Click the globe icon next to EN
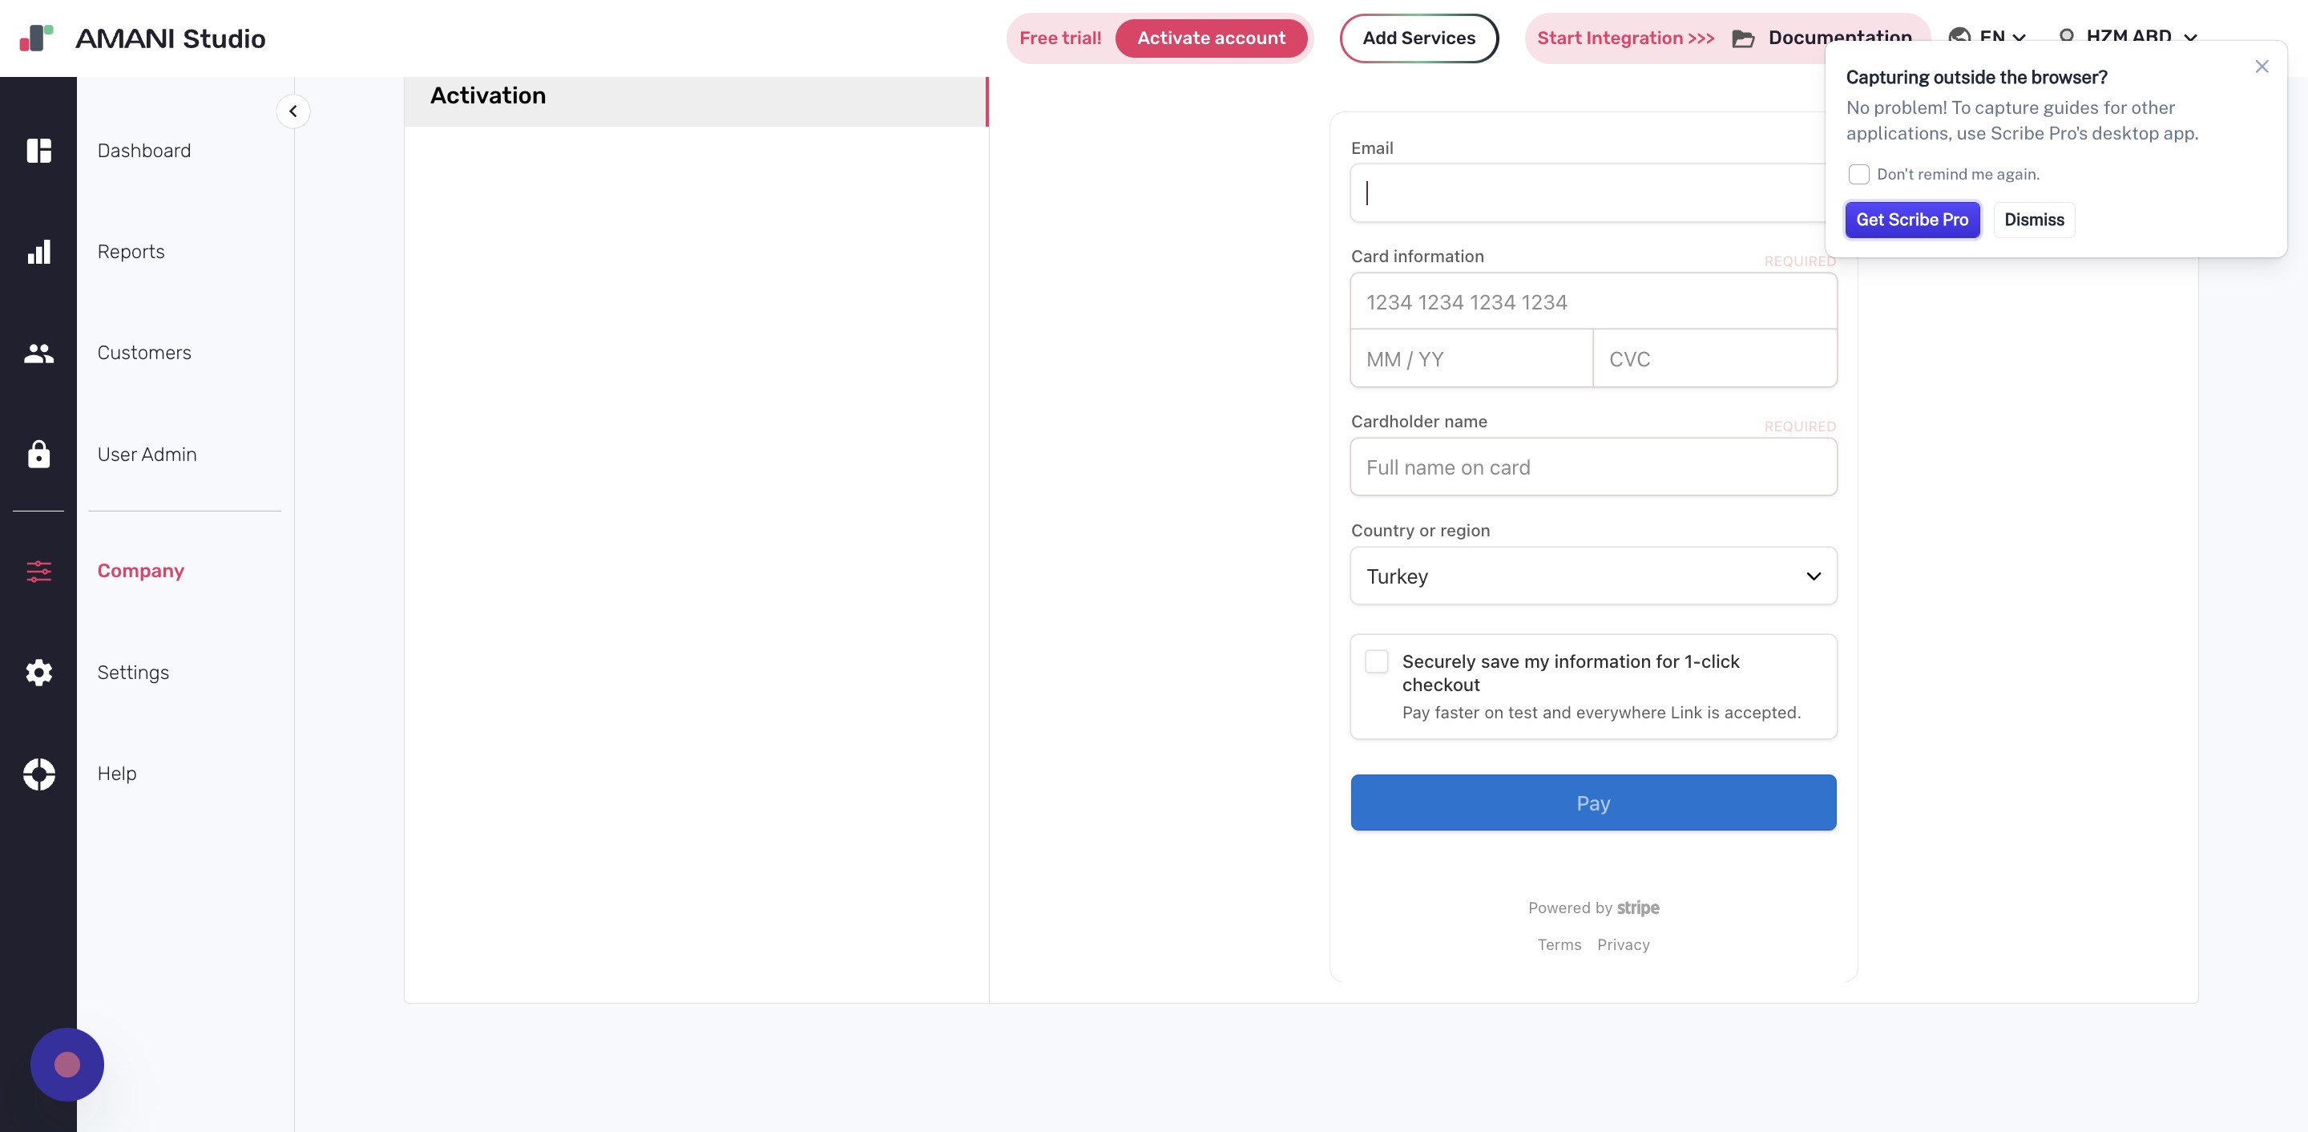Screen dimensions: 2308x1132 (1960, 38)
